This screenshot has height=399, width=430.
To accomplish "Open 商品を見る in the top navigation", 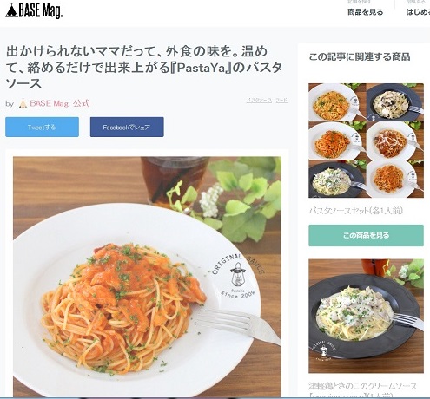I will tap(366, 12).
